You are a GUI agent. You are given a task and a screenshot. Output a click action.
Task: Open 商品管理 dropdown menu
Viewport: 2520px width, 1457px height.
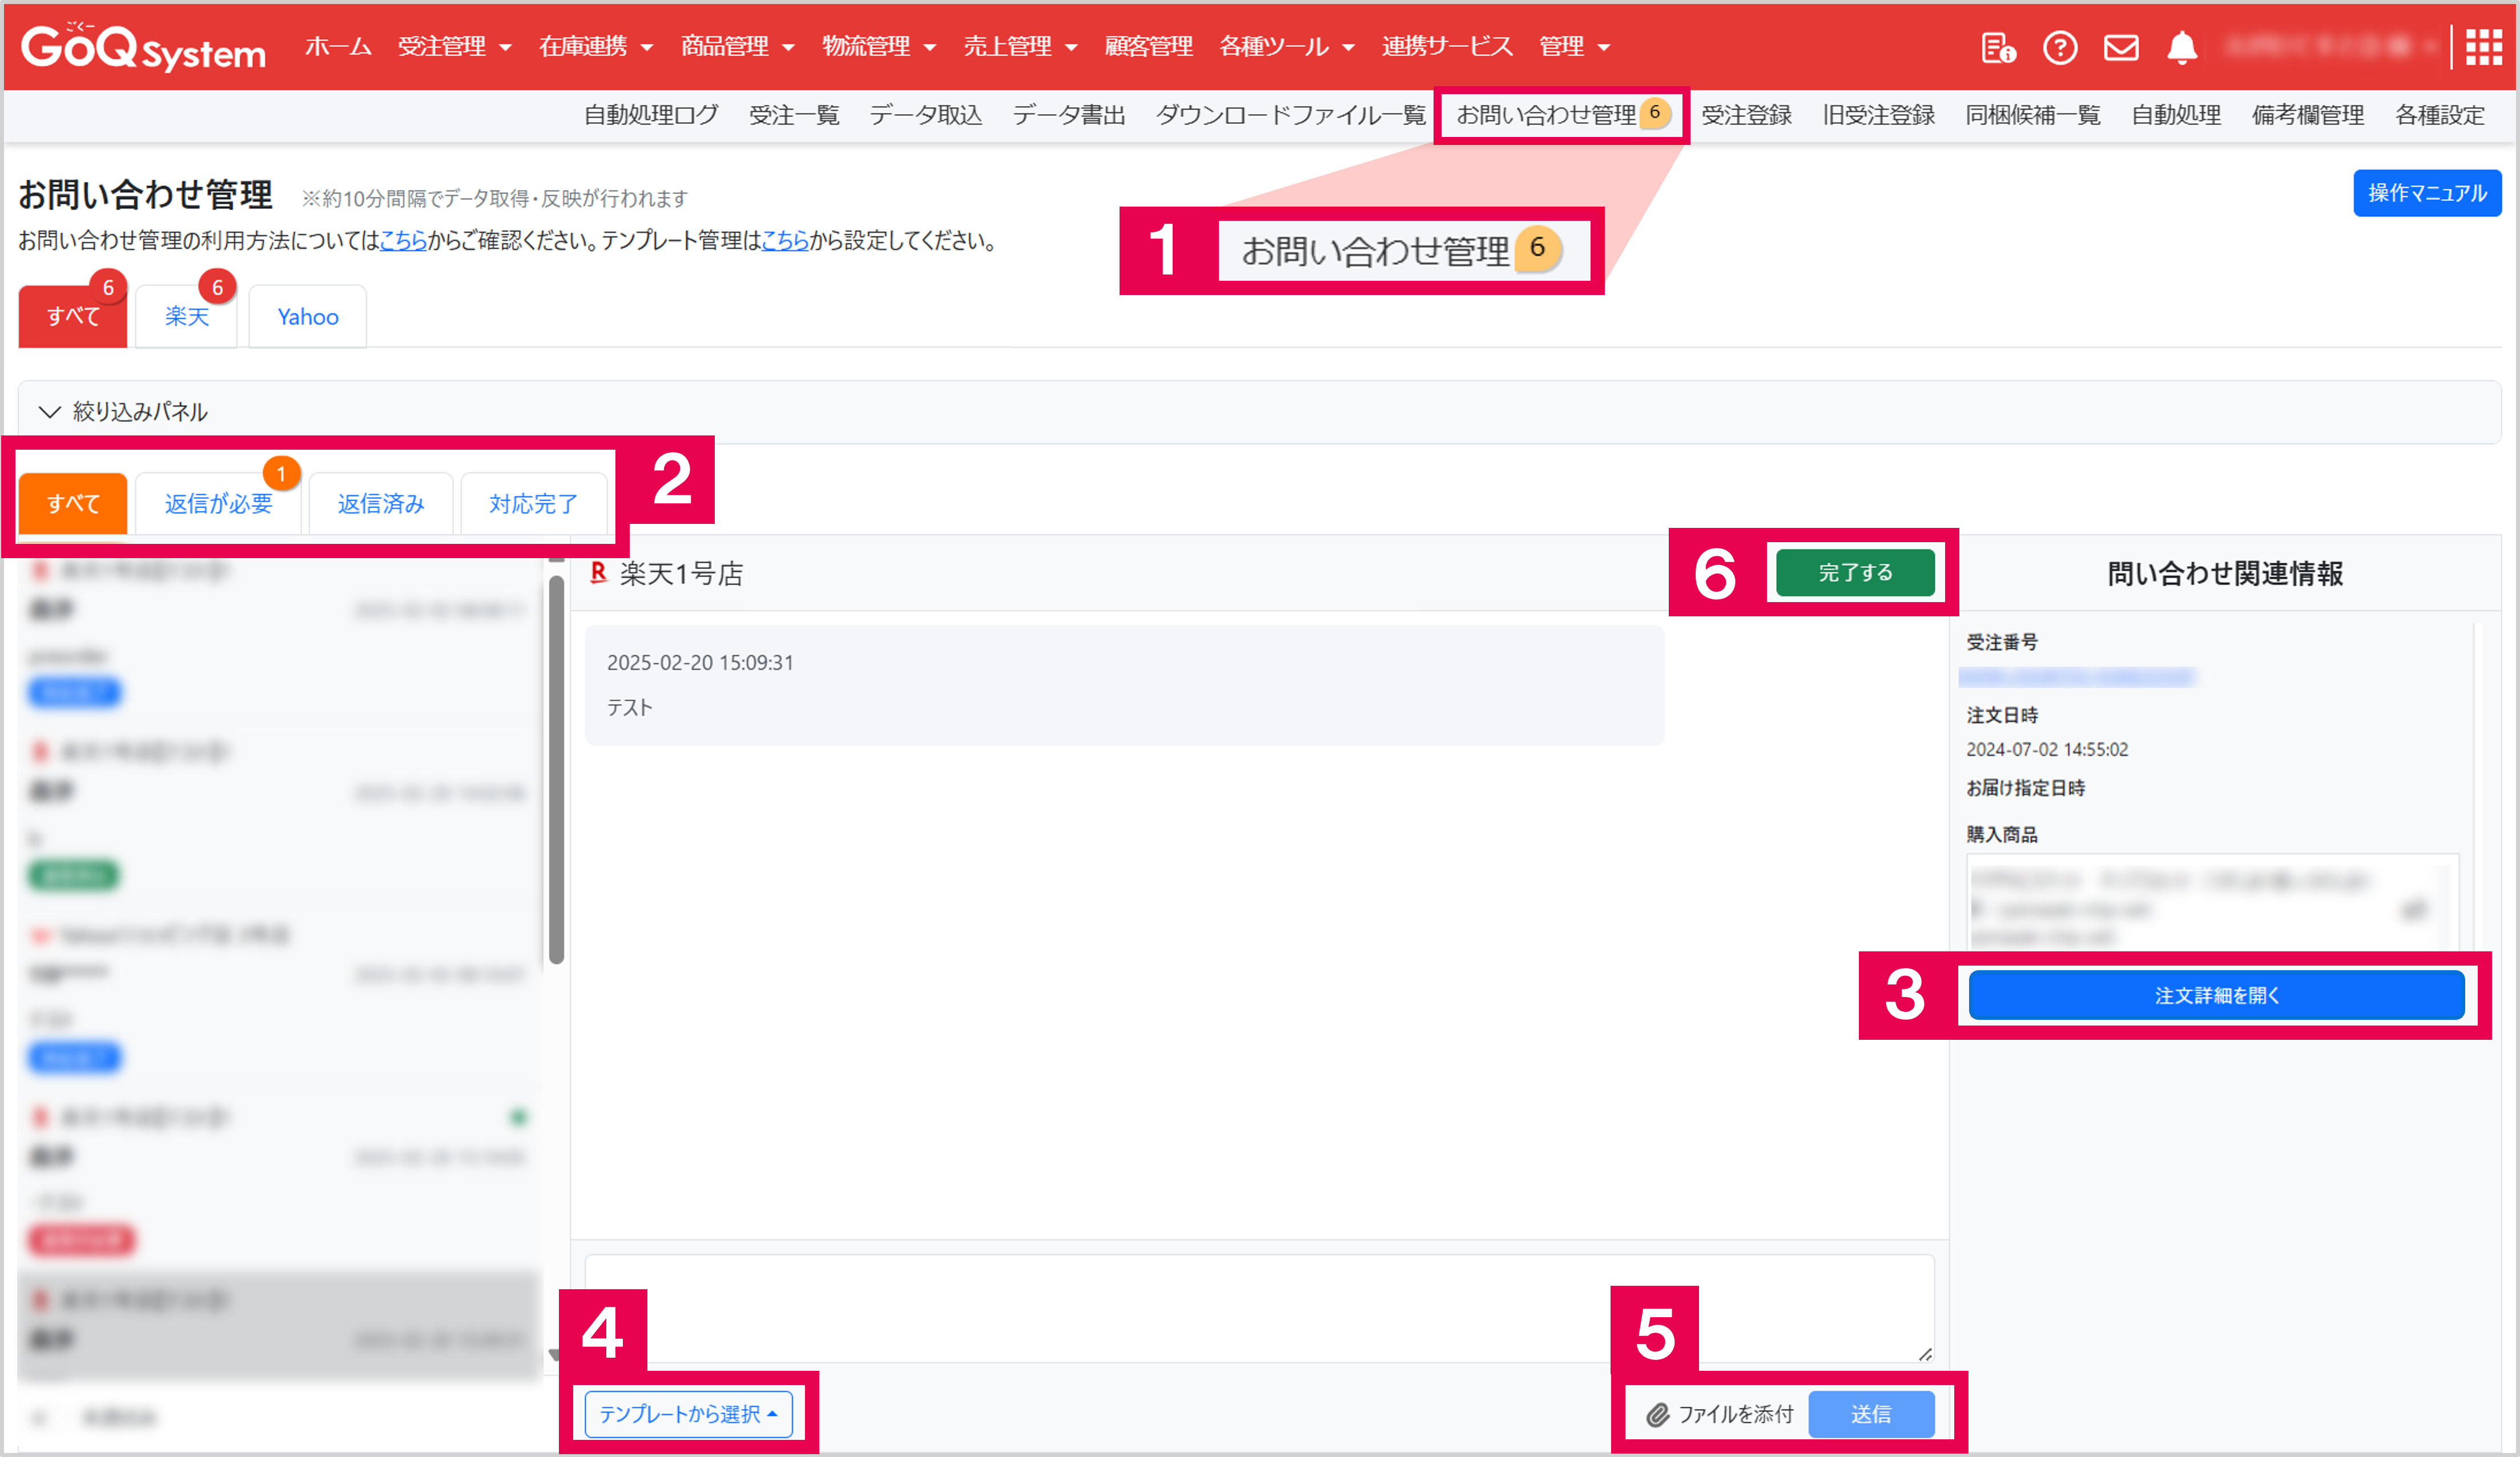point(738,47)
